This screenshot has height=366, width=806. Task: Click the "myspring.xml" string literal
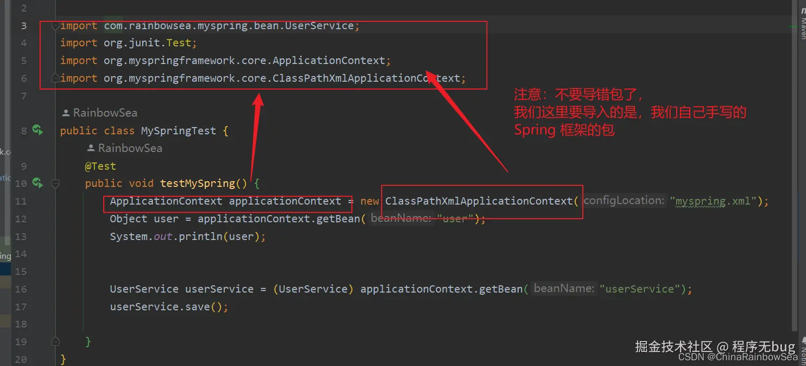[713, 201]
